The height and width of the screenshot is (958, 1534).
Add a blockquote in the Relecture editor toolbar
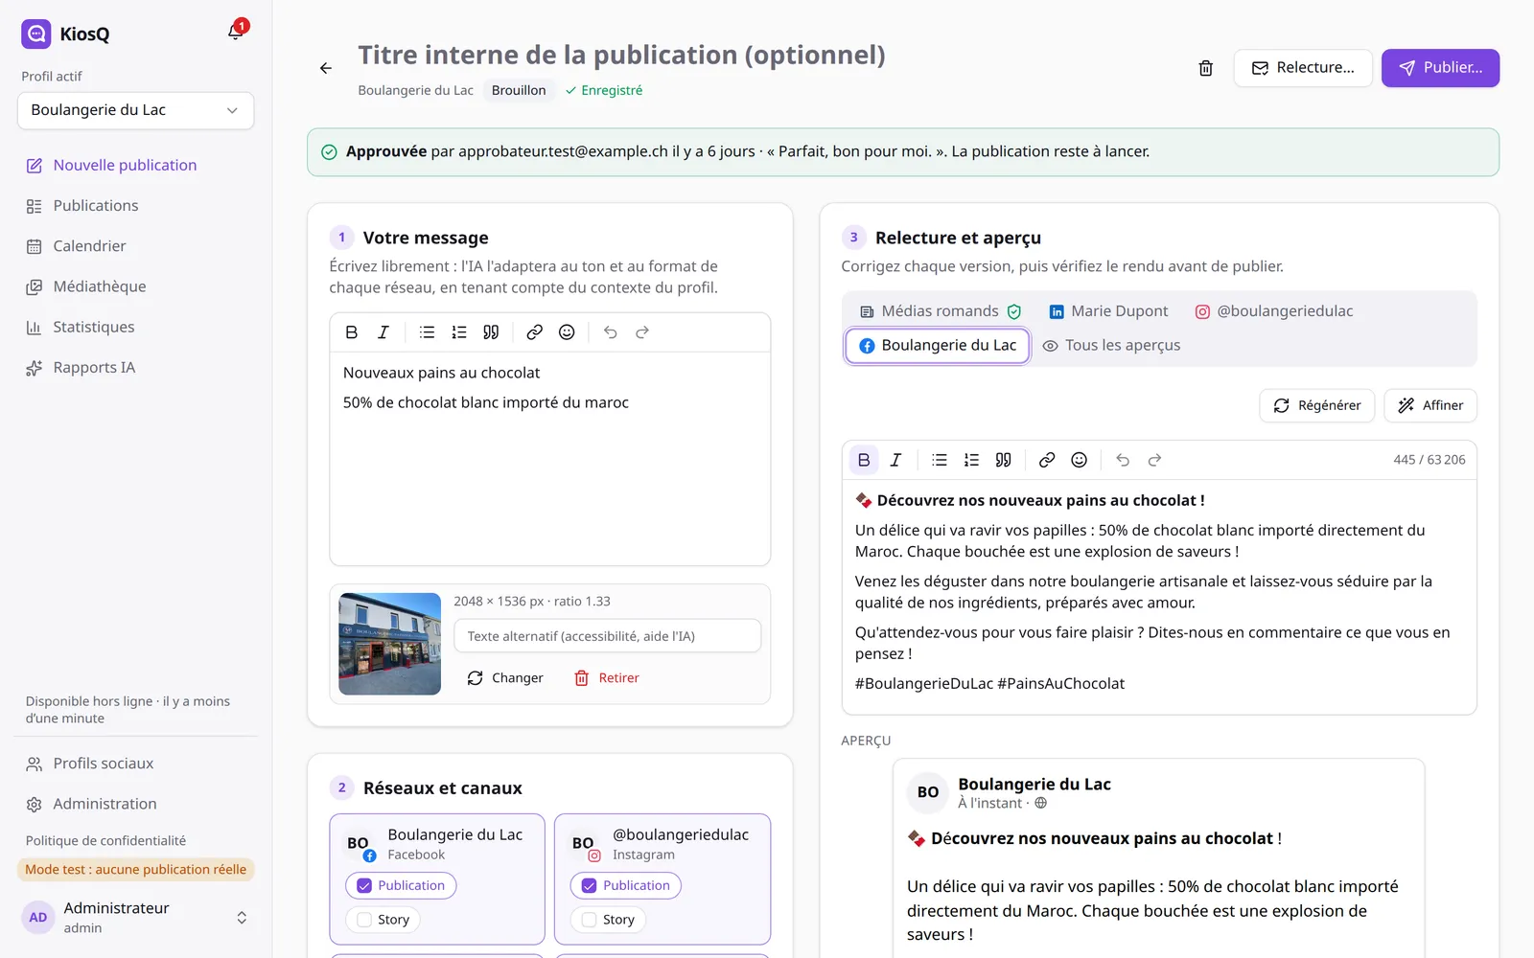pos(1003,460)
